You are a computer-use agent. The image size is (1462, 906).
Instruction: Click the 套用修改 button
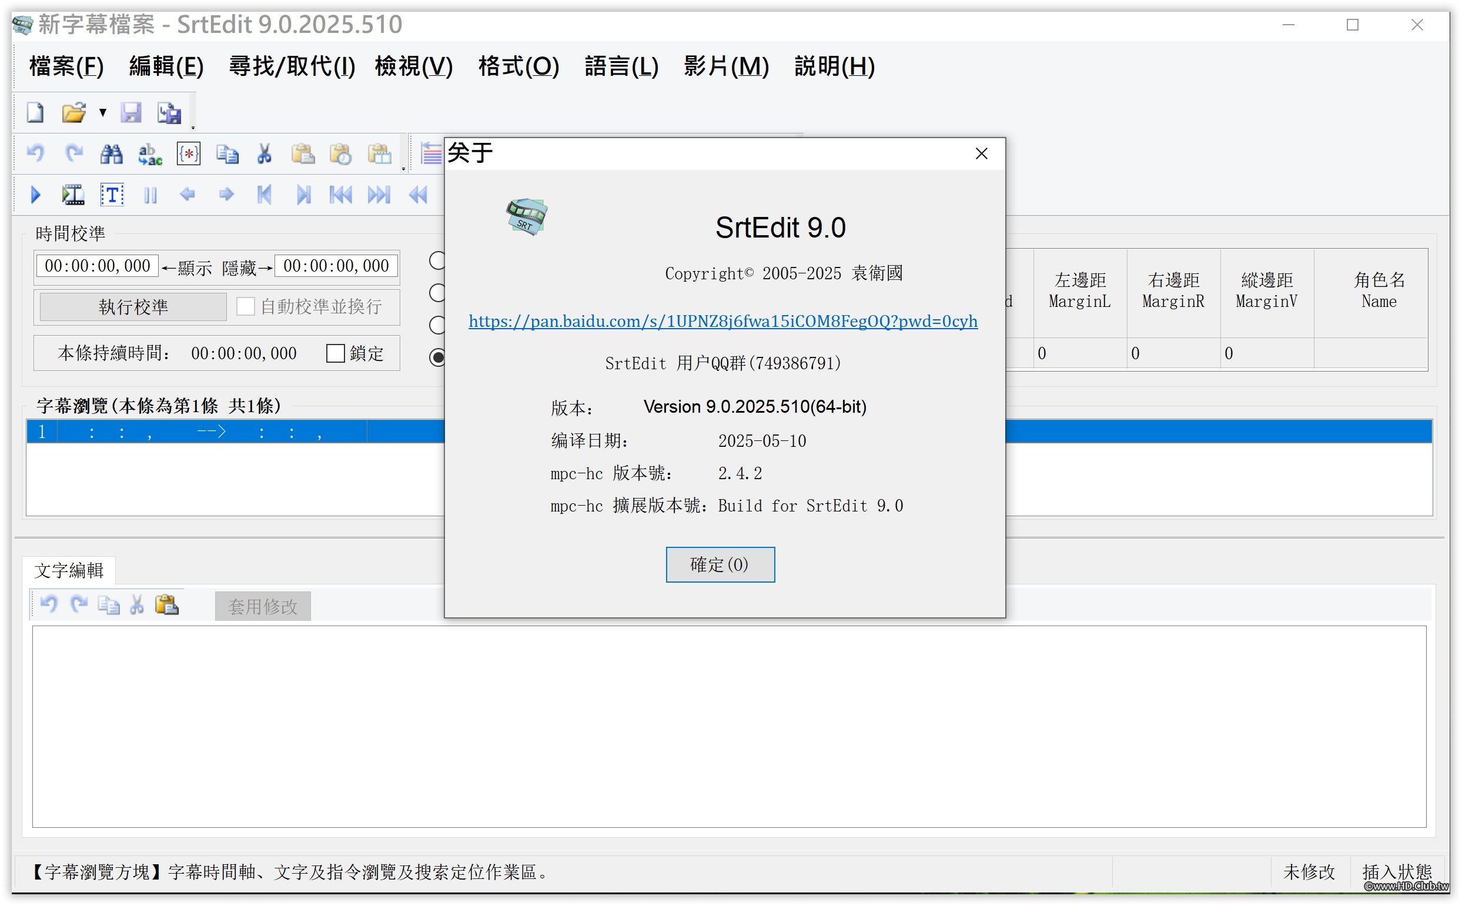click(x=263, y=606)
